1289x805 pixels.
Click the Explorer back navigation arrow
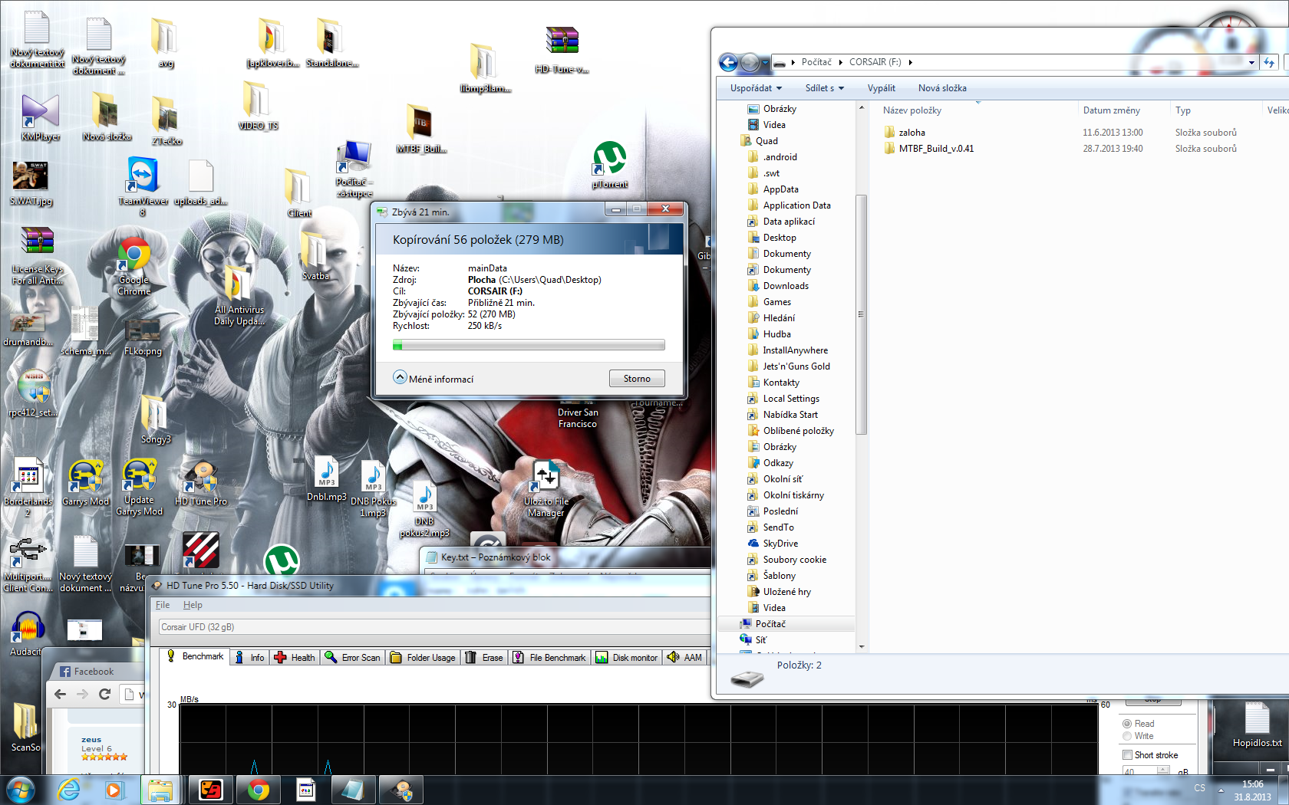coord(728,63)
